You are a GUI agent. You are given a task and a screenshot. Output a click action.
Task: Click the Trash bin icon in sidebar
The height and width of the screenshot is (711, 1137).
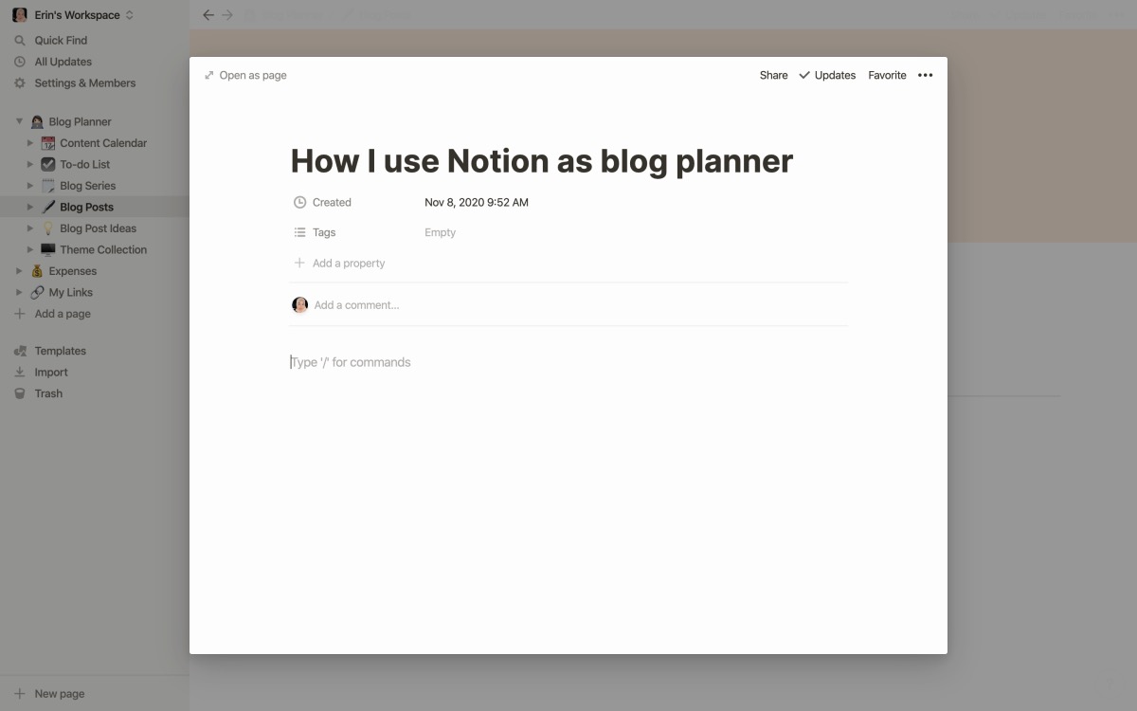pos(20,393)
